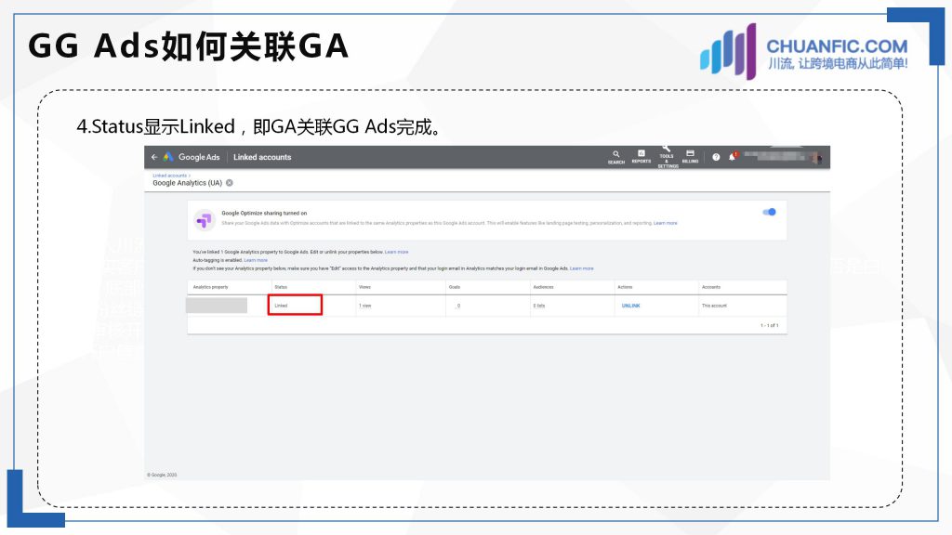Image resolution: width=952 pixels, height=535 pixels.
Task: Click the '© Google, 2020' footer text
Action: click(162, 475)
